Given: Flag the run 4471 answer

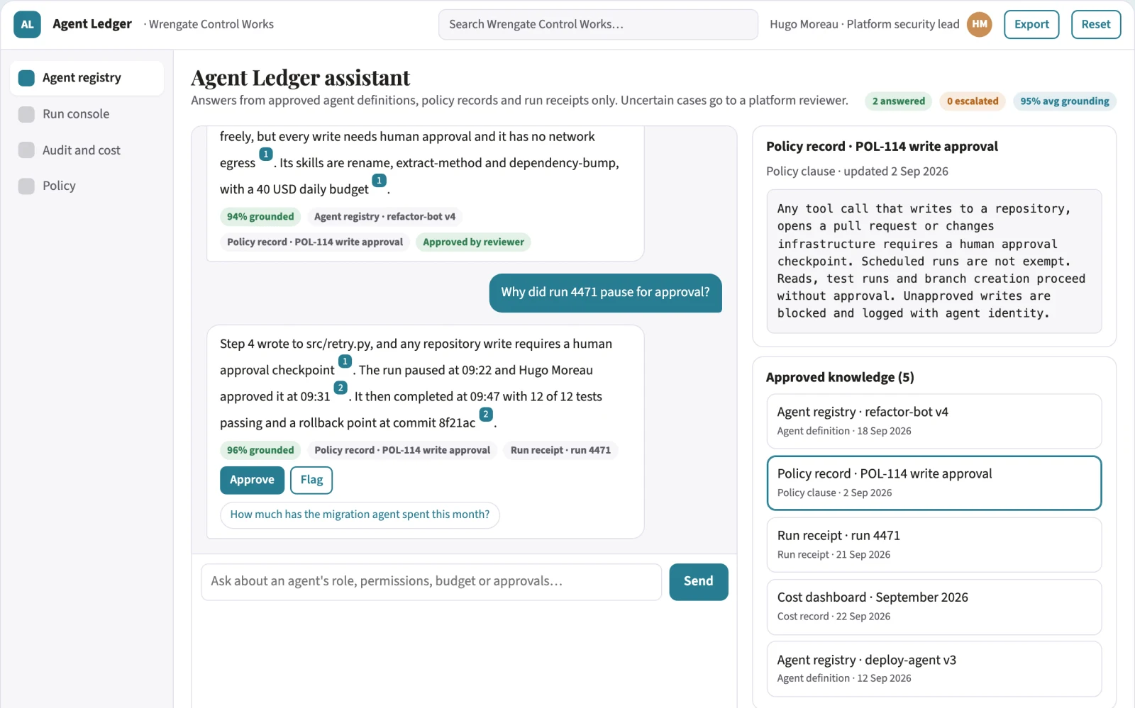Looking at the screenshot, I should click(311, 480).
